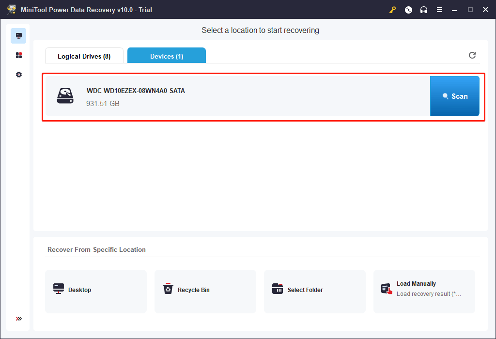
Task: Open the hamburger menu in title bar
Action: click(439, 10)
